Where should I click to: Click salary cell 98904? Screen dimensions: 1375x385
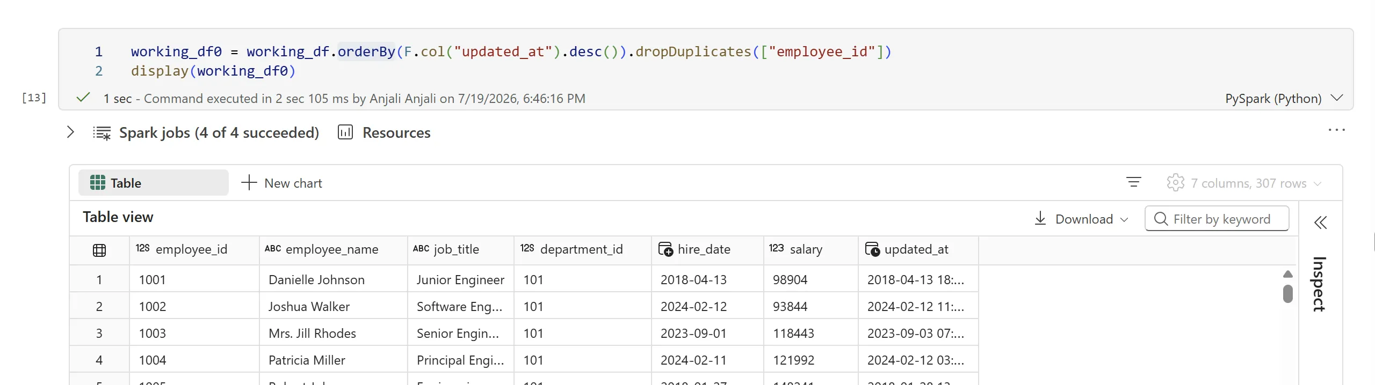coord(811,279)
